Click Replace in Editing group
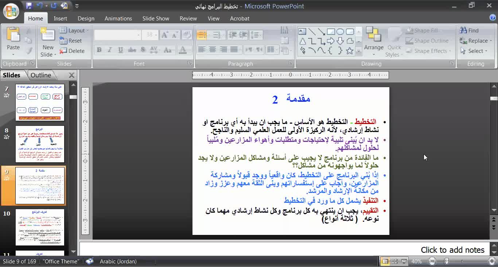The image size is (498, 267). tap(476, 41)
